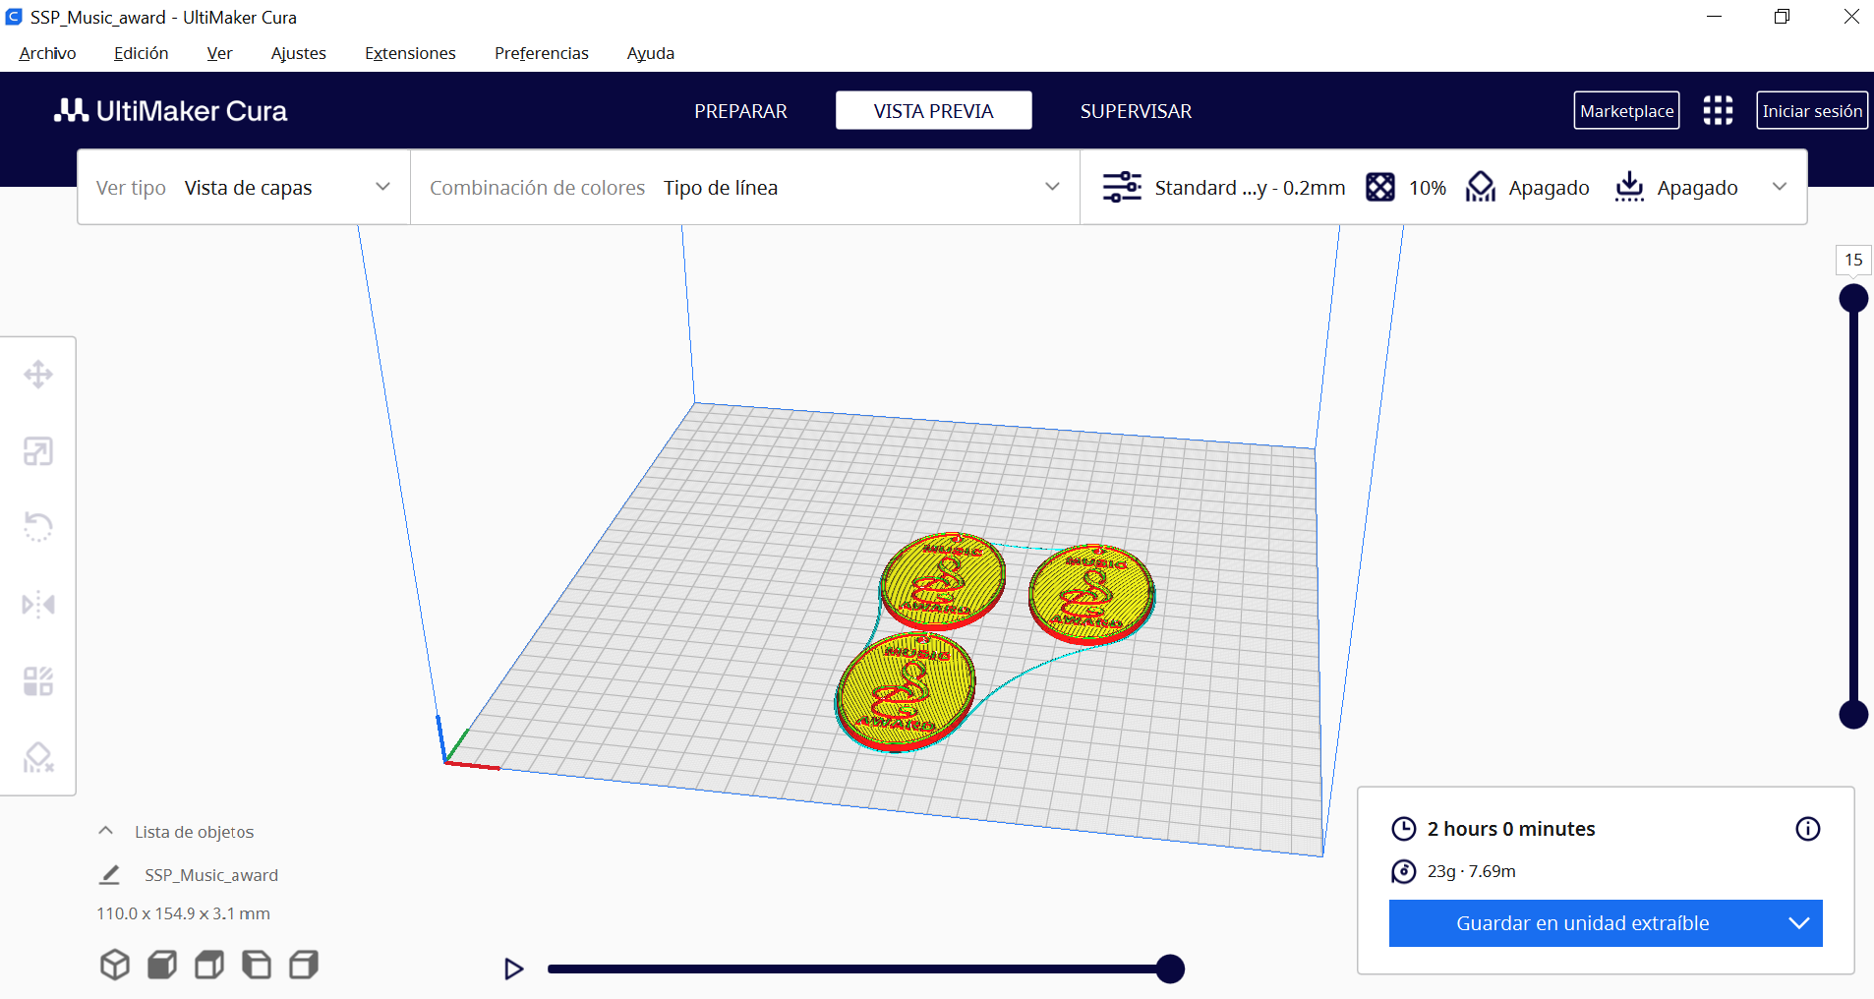Open Combinación de colores dropdown
This screenshot has height=999, width=1874.
click(744, 188)
